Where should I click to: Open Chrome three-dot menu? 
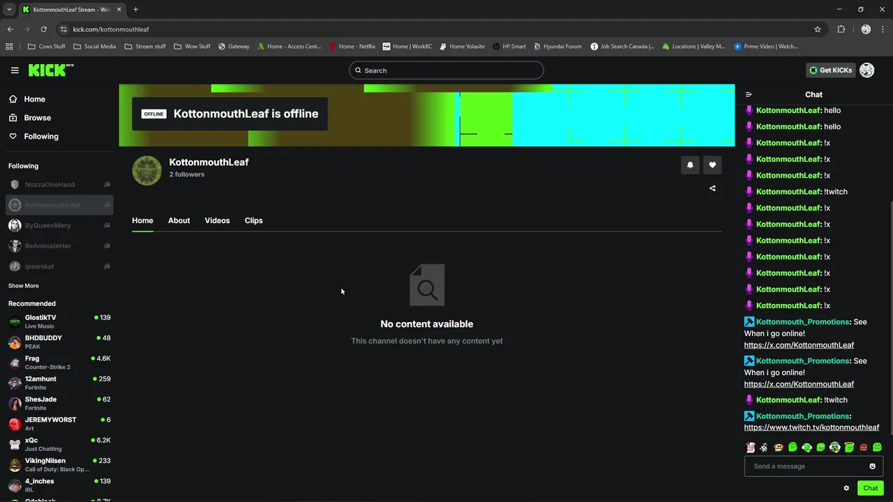coord(883,29)
